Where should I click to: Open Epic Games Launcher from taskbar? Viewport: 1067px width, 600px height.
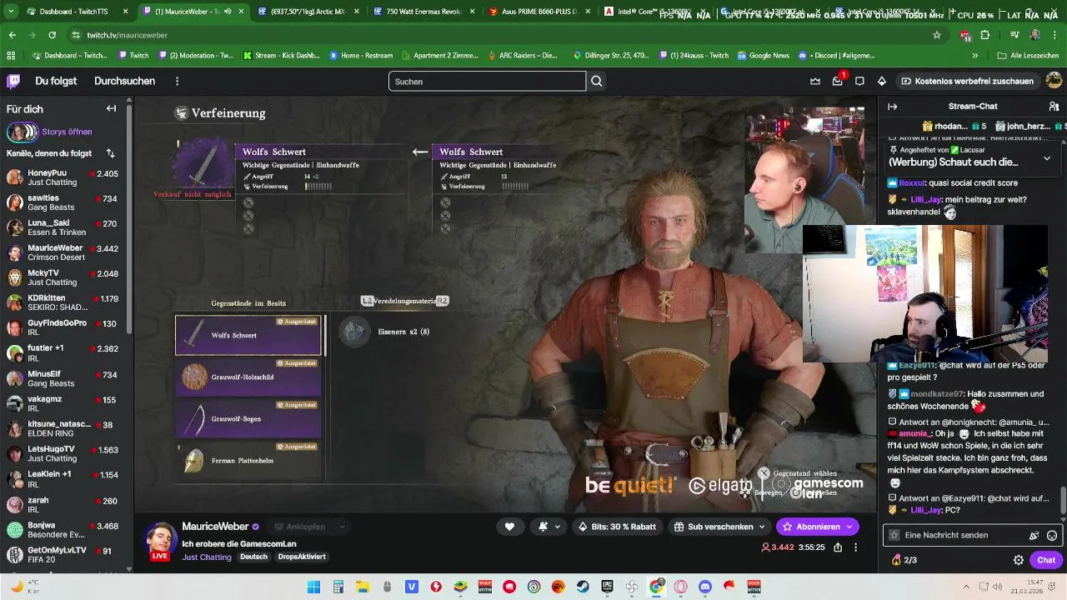[607, 587]
